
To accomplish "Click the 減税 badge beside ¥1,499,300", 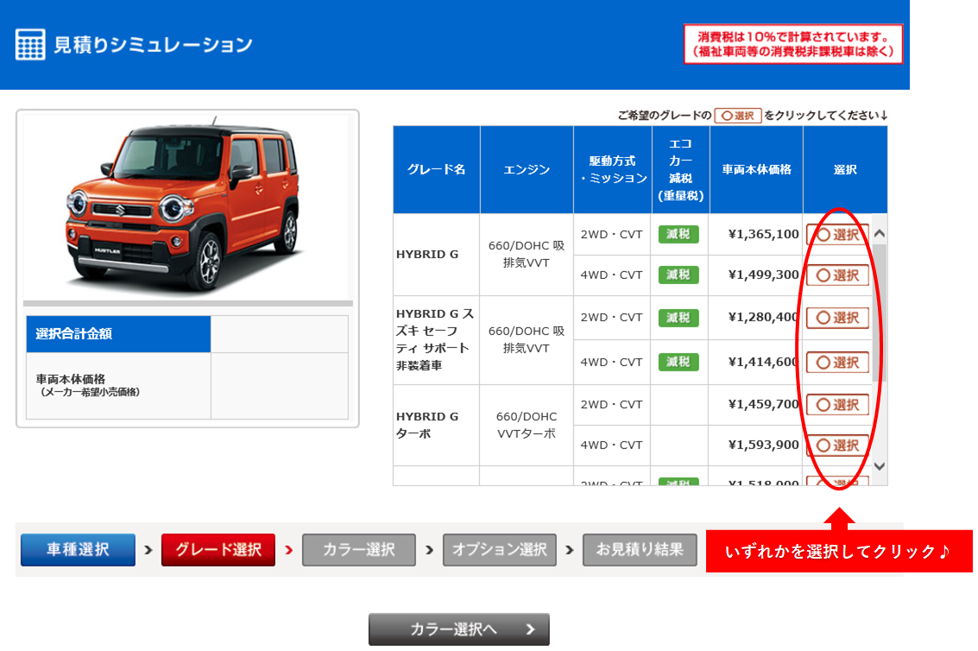I will pyautogui.click(x=678, y=275).
